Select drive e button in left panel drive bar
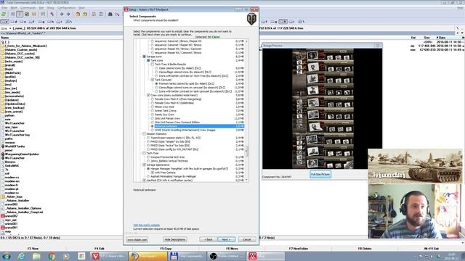465x261 pixels. tap(23, 22)
